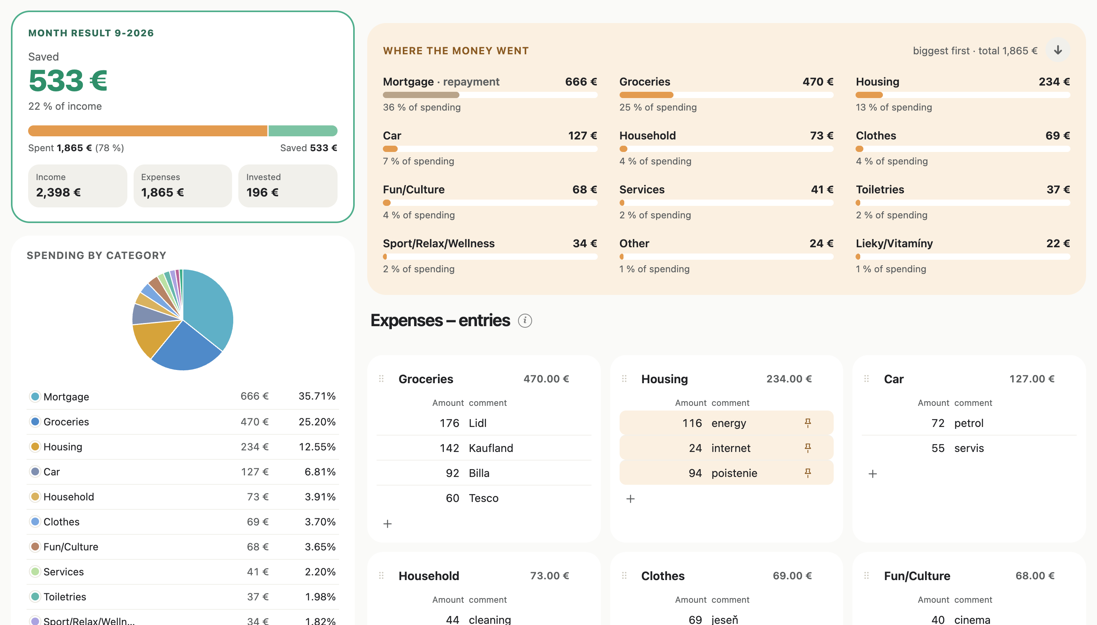Viewport: 1097px width, 625px height.
Task: Edit the 116 amount for energy
Action: click(692, 423)
